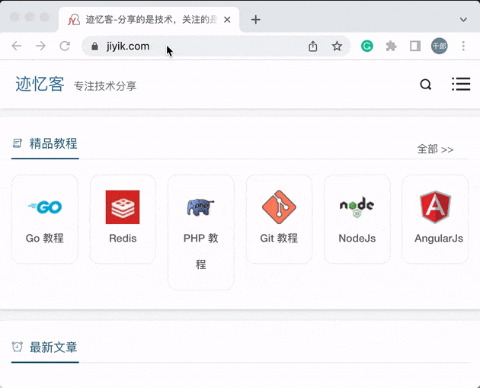Viewport: 480px width, 388px height.
Task: Open the Git 教程 label
Action: coord(279,238)
